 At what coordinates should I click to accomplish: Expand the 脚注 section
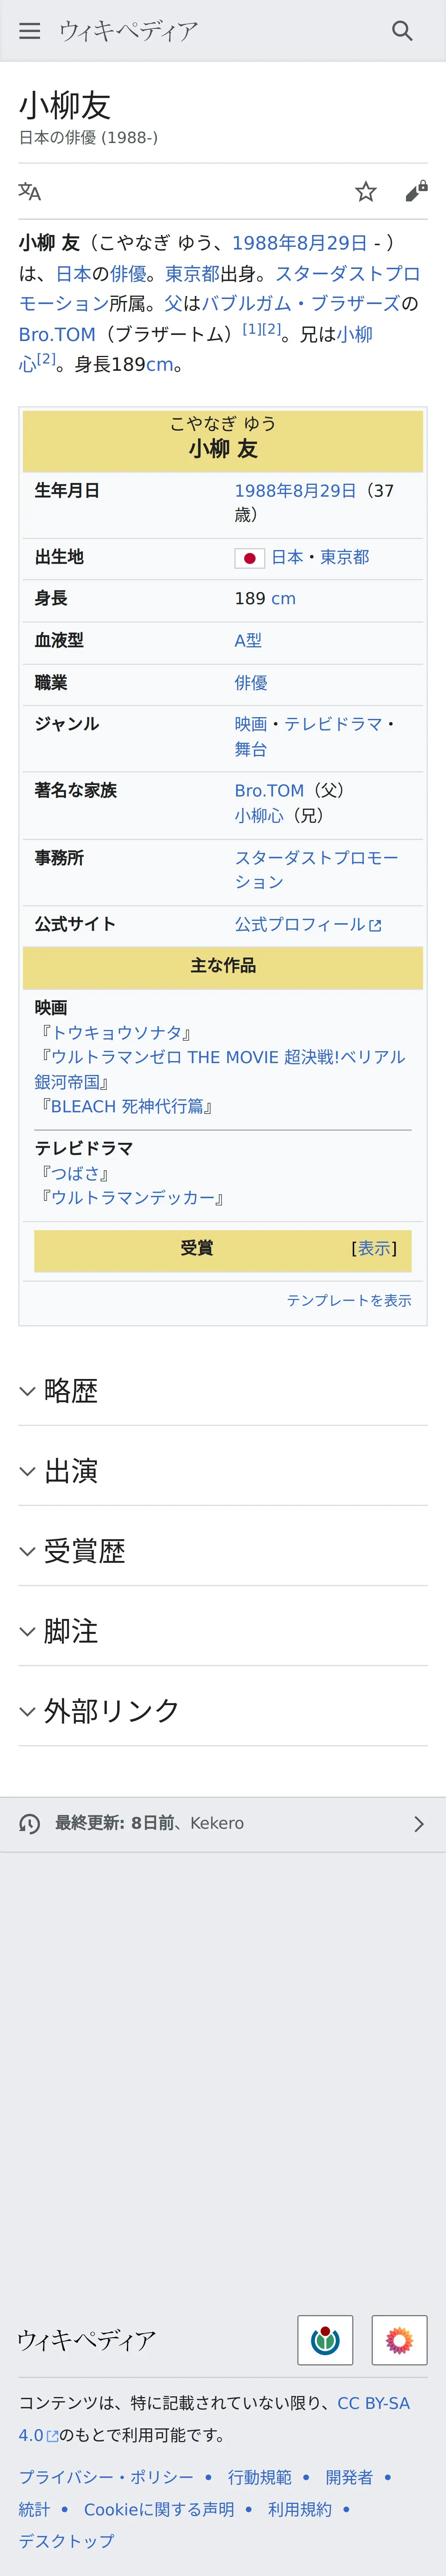[x=71, y=1631]
